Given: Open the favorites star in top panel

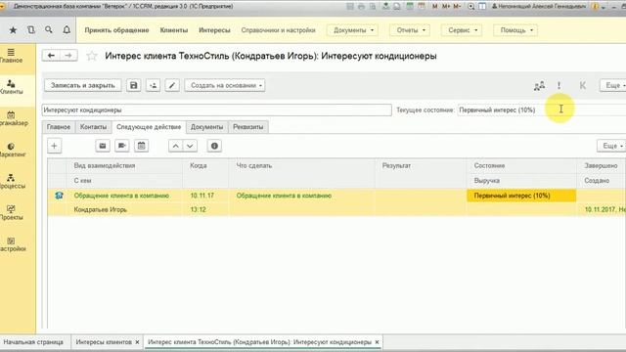Looking at the screenshot, I should (13, 30).
